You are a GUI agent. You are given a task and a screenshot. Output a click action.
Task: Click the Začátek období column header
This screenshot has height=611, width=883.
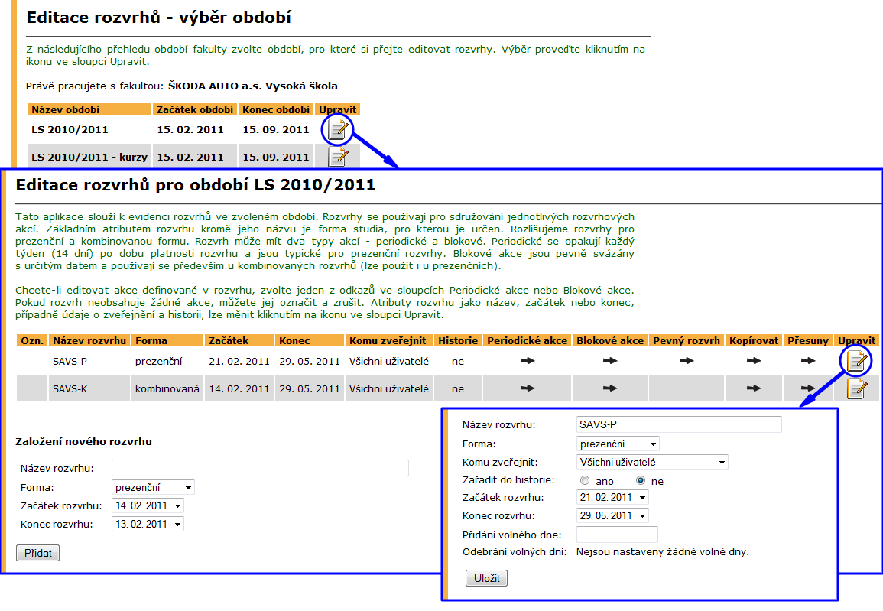[x=195, y=110]
